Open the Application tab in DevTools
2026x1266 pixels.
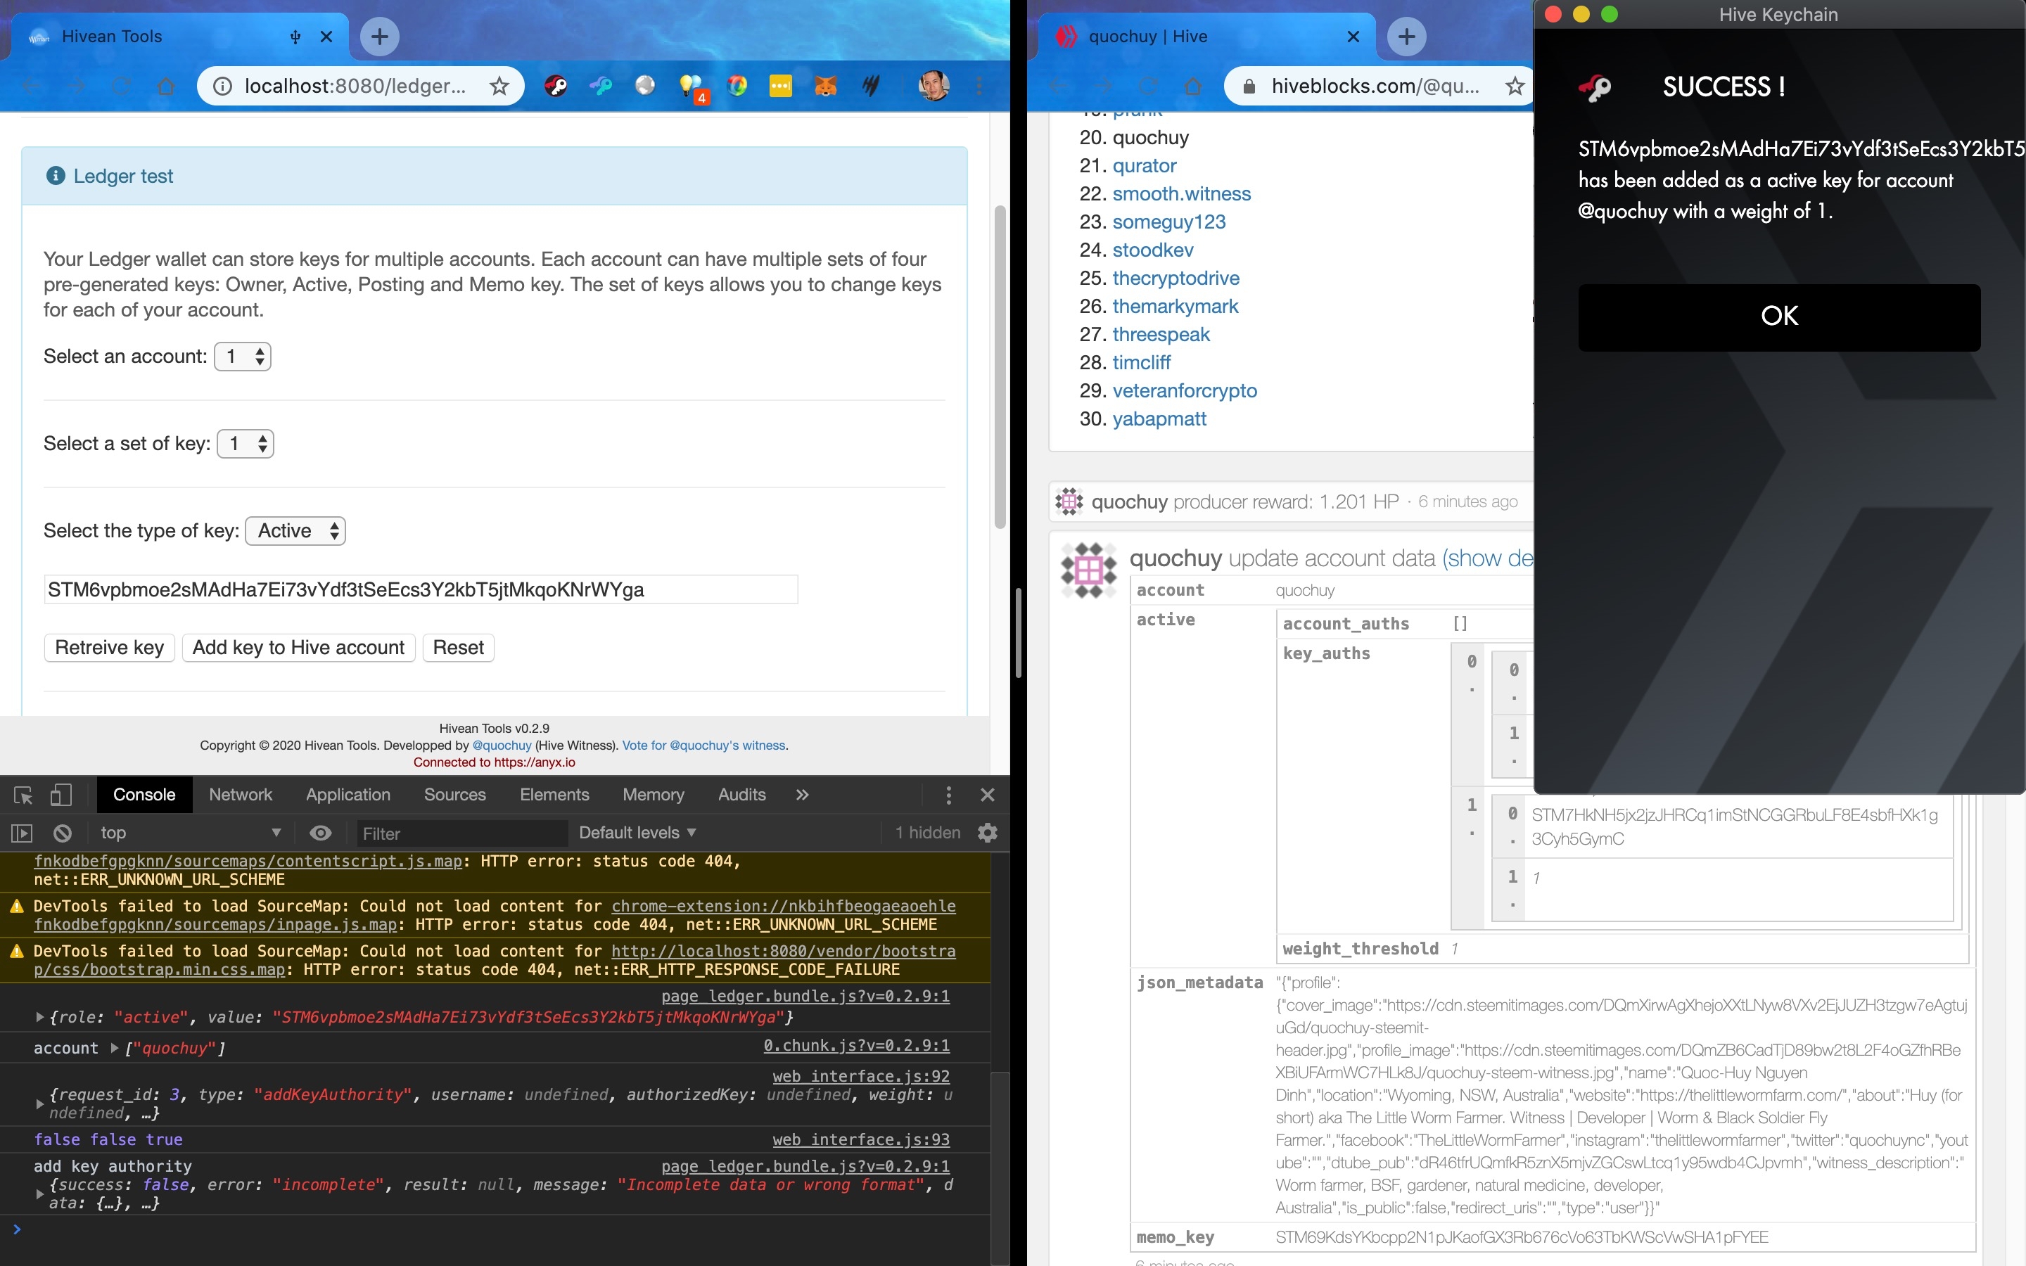click(x=347, y=793)
